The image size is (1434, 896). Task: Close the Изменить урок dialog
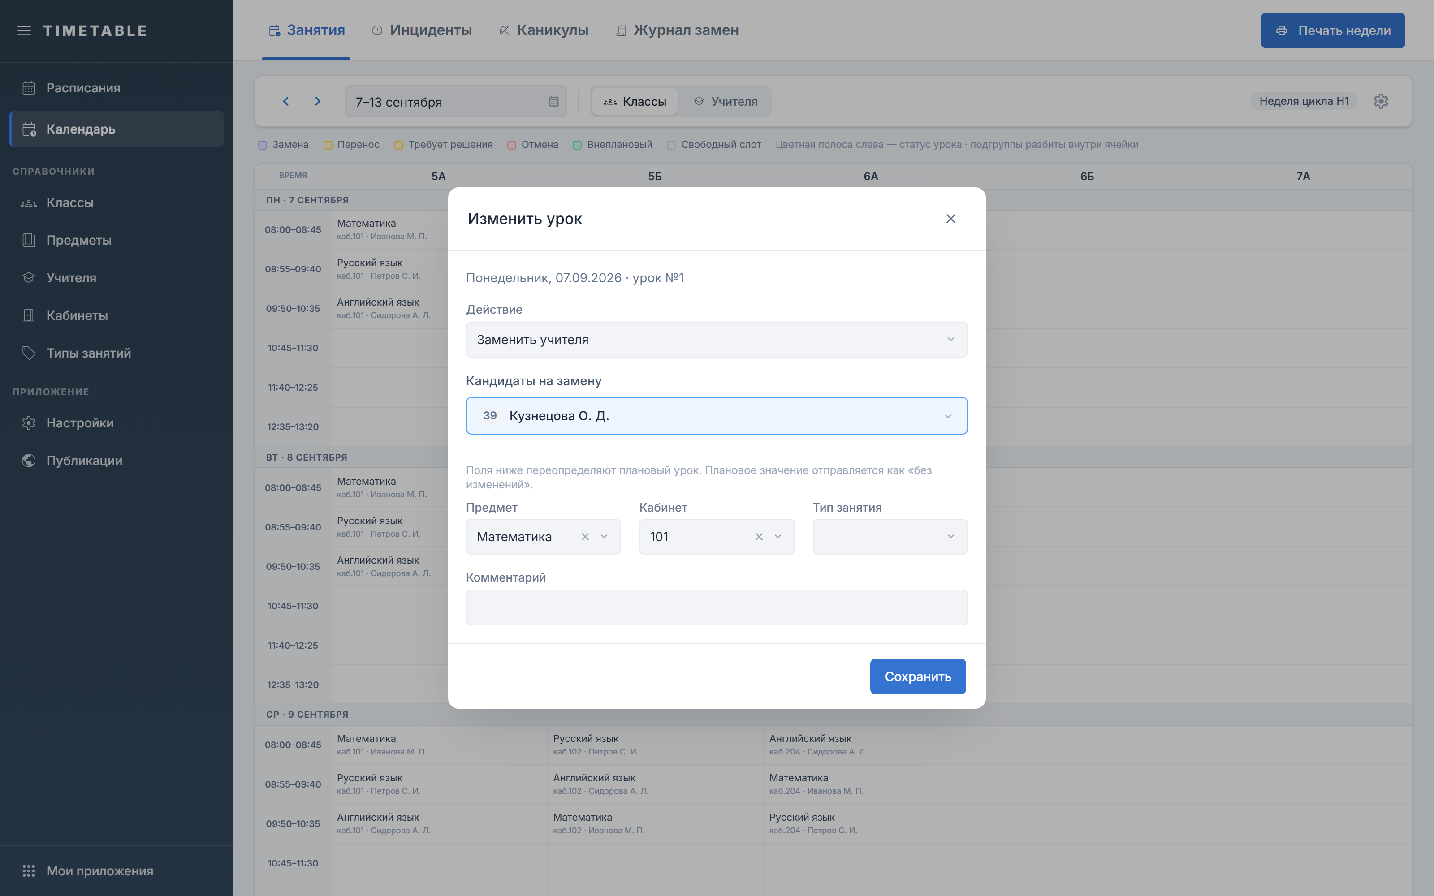coord(950,219)
